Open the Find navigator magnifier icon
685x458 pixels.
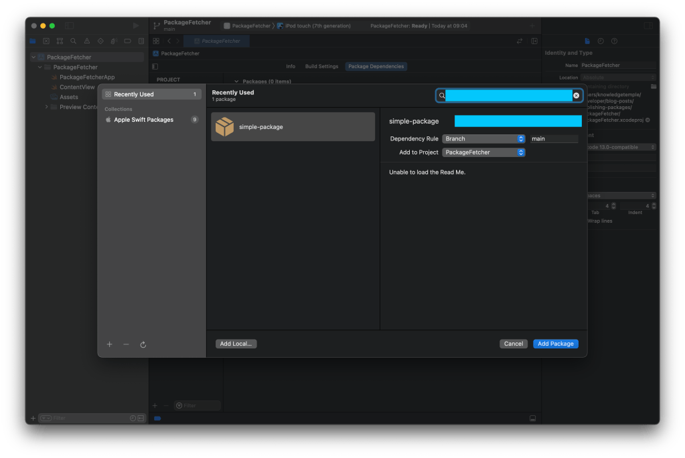tap(73, 41)
